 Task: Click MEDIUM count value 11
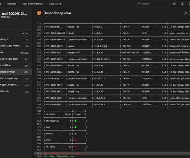70,134
